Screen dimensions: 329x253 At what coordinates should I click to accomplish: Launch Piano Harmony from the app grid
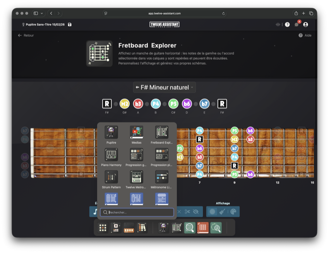[x=111, y=155]
